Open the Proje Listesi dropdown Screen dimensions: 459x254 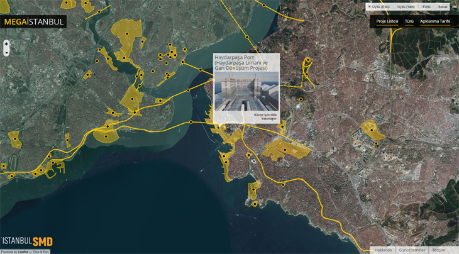[387, 21]
